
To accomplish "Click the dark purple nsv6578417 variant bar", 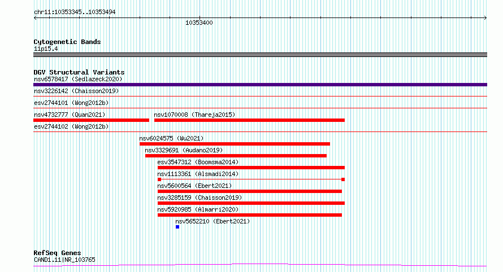I will point(260,85).
